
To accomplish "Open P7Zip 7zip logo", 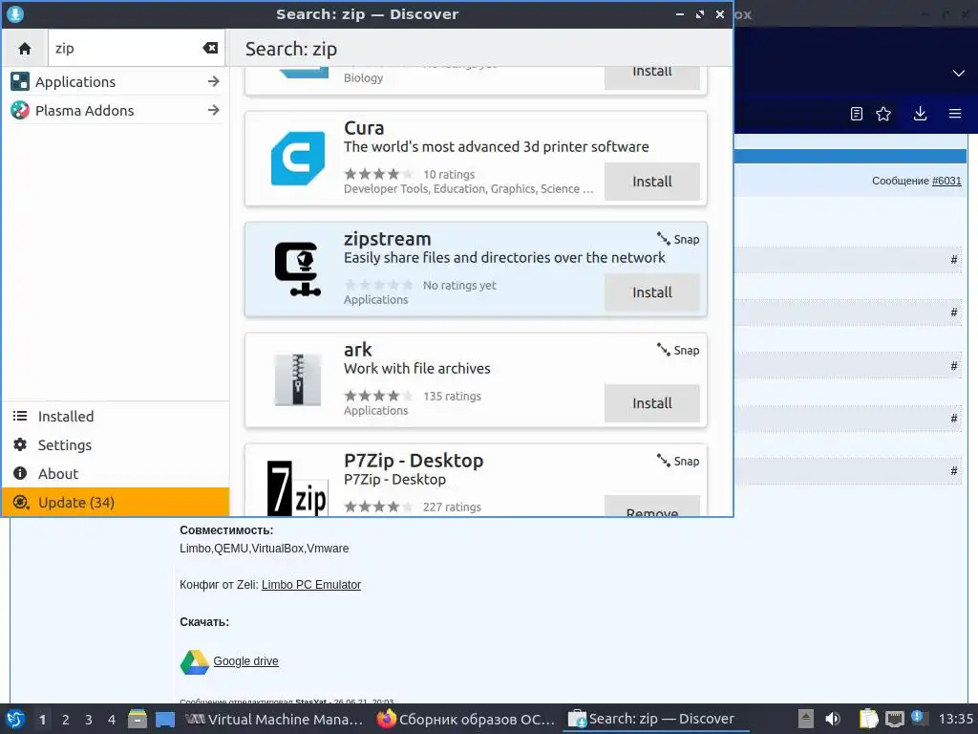I will 298,488.
